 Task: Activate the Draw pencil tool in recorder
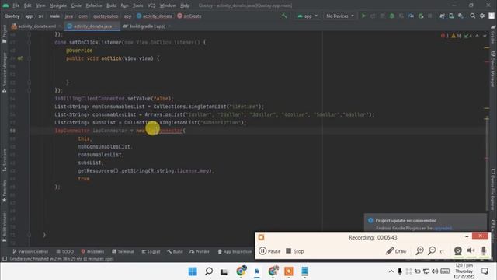click(396, 251)
